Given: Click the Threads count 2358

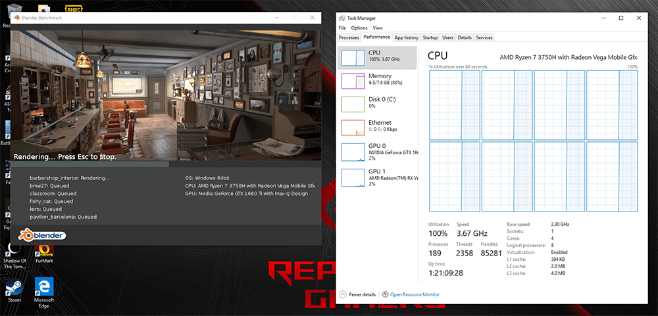Looking at the screenshot, I should coord(465,253).
